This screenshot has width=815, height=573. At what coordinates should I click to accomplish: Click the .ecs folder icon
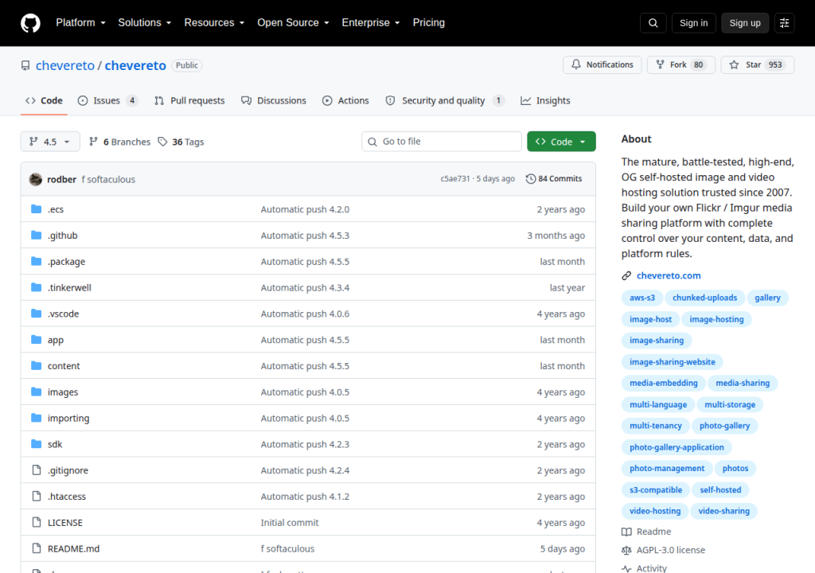(x=36, y=209)
